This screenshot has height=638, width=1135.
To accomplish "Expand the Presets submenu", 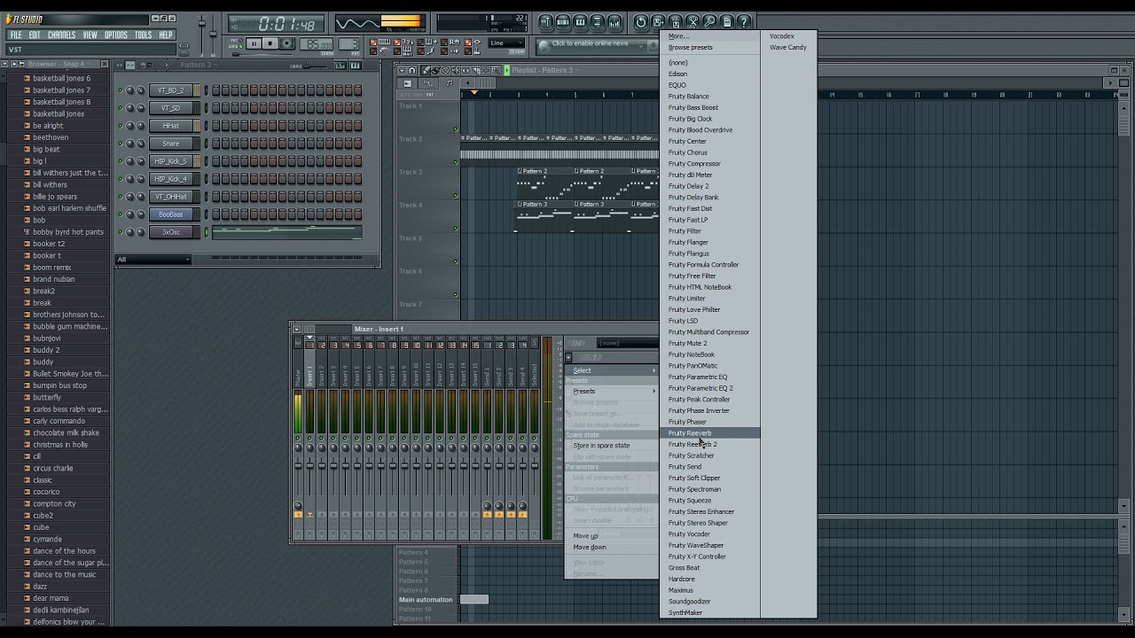I will pos(611,391).
